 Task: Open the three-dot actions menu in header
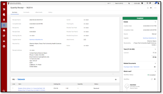pos(155,8)
